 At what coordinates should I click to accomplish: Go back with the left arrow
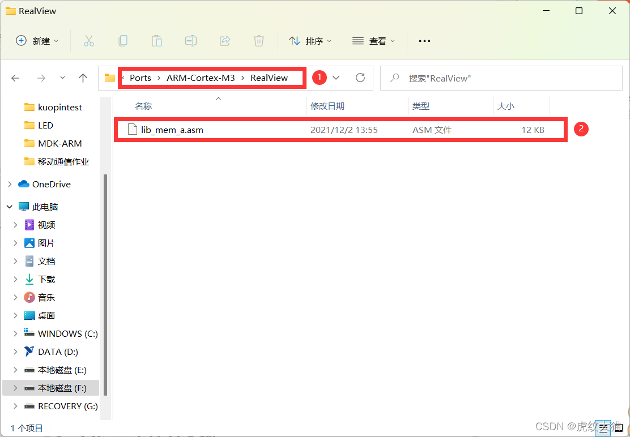(x=15, y=78)
